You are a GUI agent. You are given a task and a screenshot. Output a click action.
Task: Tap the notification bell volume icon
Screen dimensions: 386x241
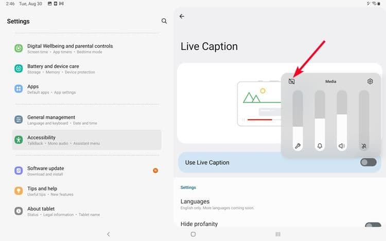point(320,146)
